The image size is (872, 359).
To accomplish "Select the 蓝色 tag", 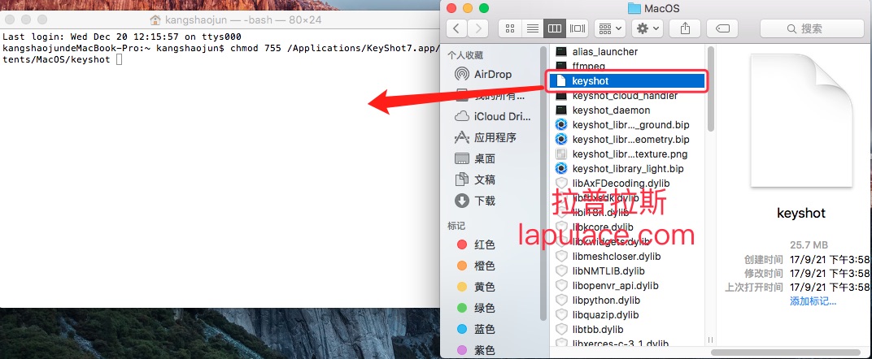I will coord(476,329).
